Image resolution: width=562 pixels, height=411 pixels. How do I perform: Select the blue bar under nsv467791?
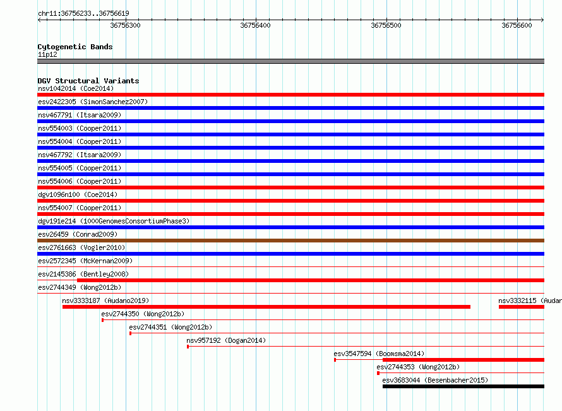click(290, 121)
